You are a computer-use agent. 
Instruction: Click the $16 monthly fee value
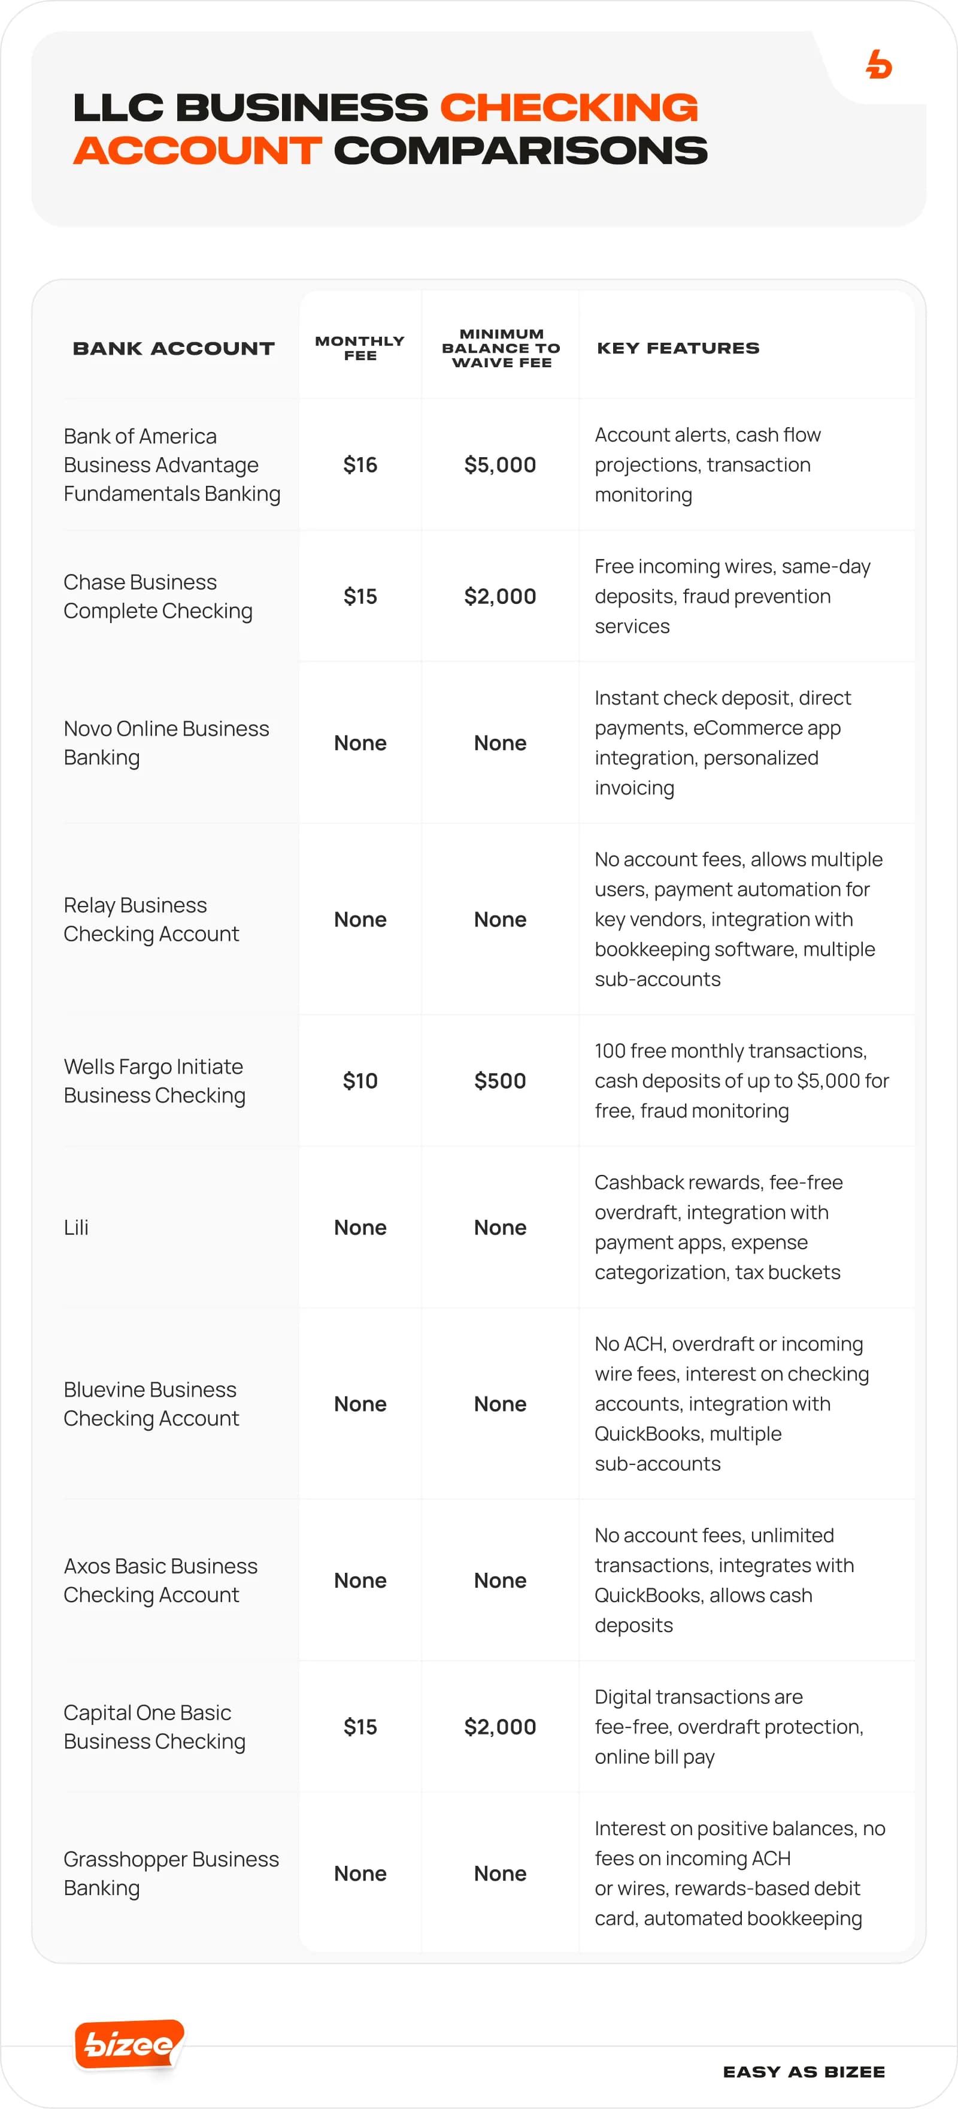tap(360, 465)
